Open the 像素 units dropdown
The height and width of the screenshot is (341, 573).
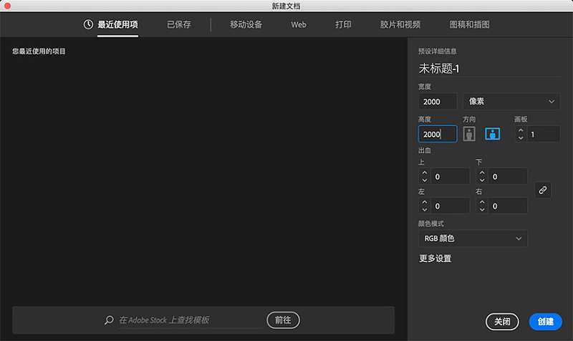click(511, 102)
